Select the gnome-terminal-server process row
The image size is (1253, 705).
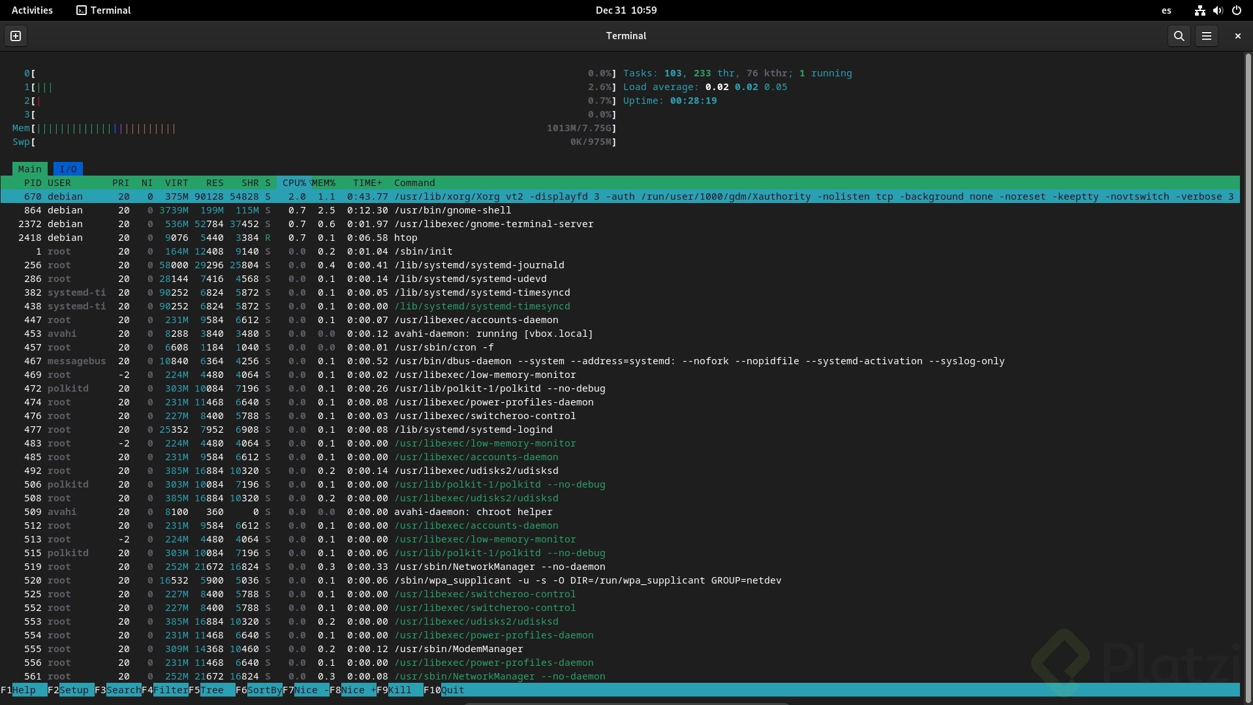[620, 224]
